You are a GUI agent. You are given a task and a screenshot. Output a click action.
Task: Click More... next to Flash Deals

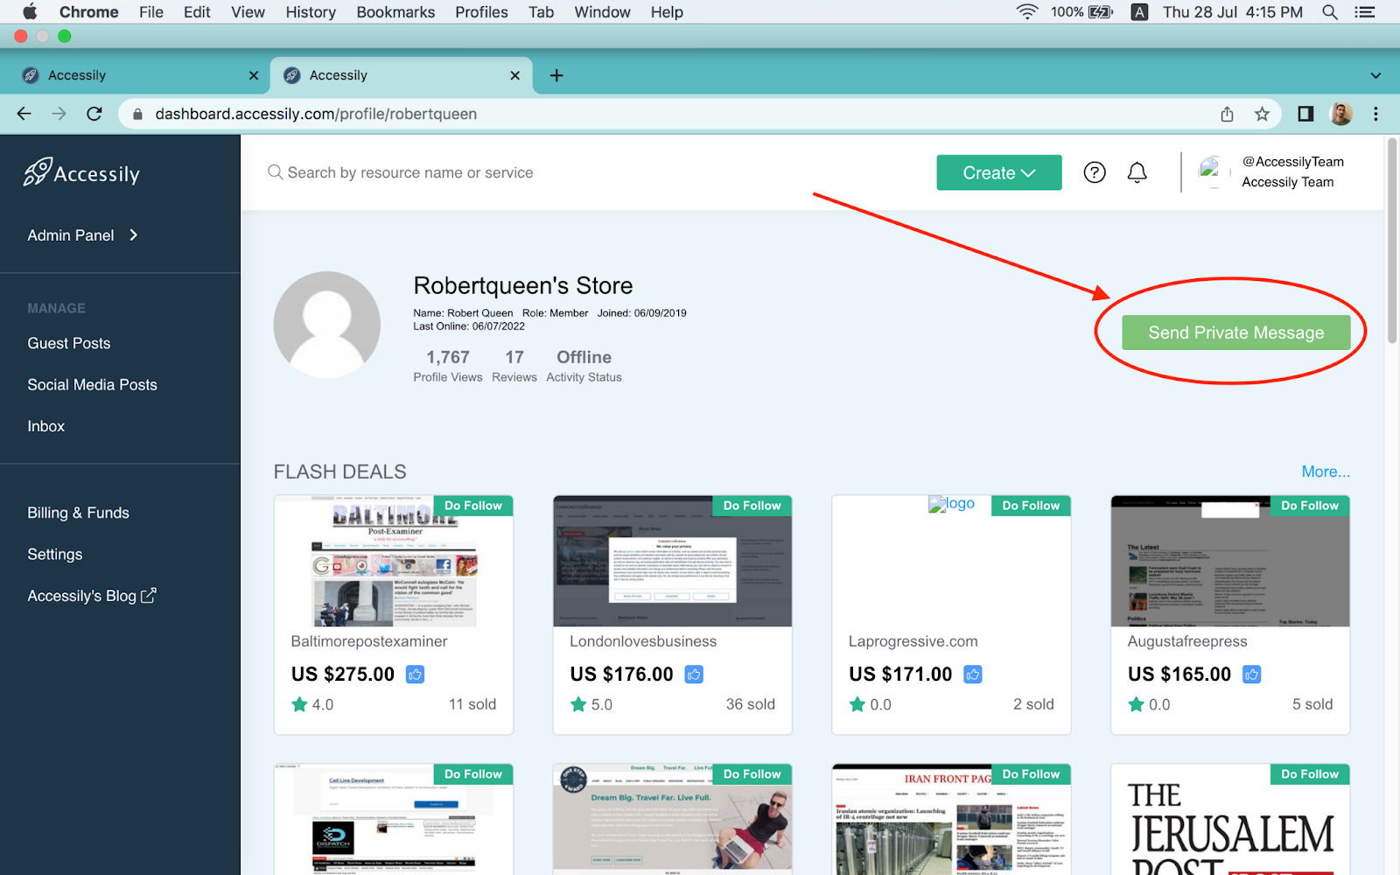pos(1326,472)
